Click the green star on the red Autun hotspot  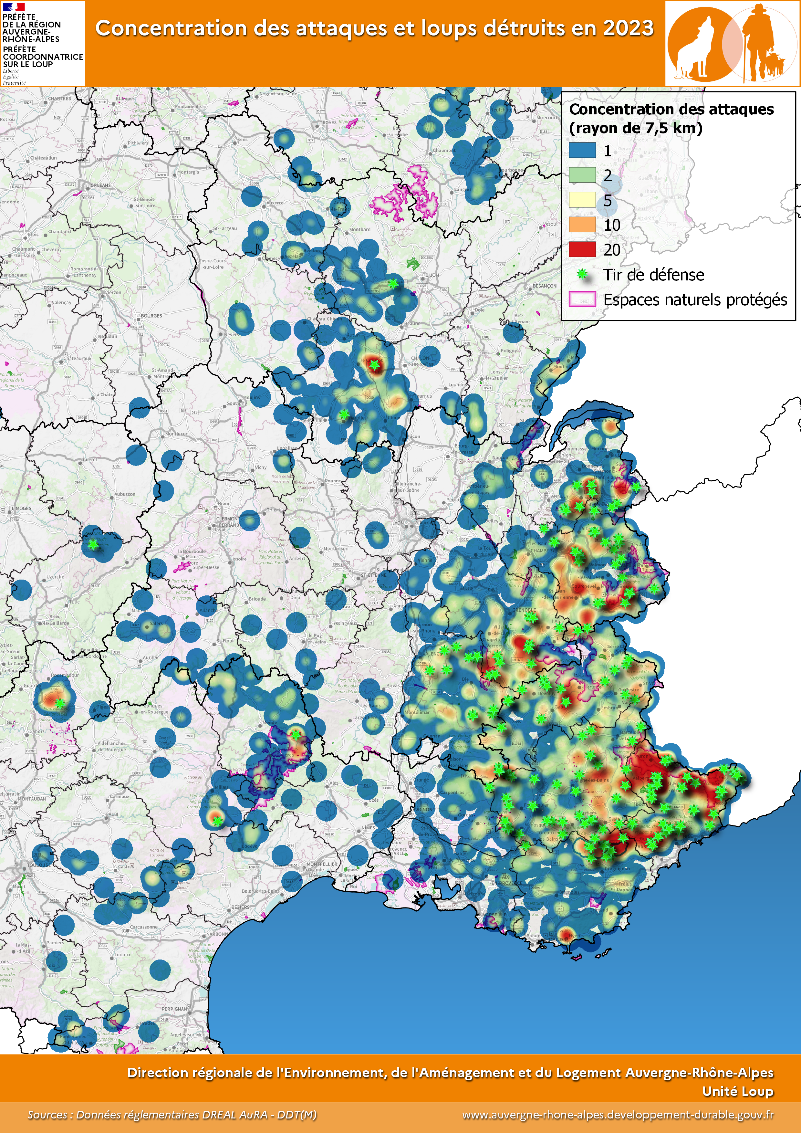(374, 365)
